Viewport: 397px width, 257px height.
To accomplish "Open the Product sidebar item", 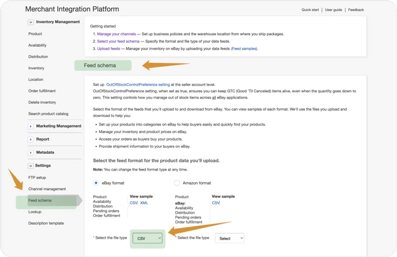I will point(35,34).
